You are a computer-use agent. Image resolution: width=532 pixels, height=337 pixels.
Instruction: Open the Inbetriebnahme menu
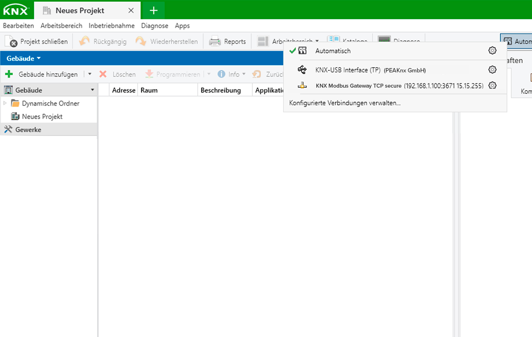point(112,26)
